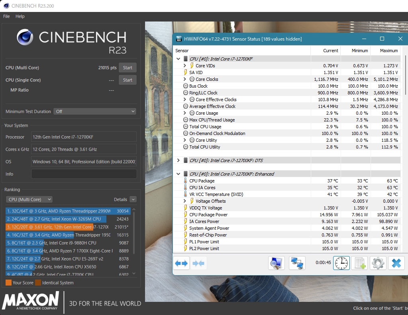This screenshot has width=408, height=315.
Task: Open the File menu in Cinebench
Action: click(x=6, y=16)
